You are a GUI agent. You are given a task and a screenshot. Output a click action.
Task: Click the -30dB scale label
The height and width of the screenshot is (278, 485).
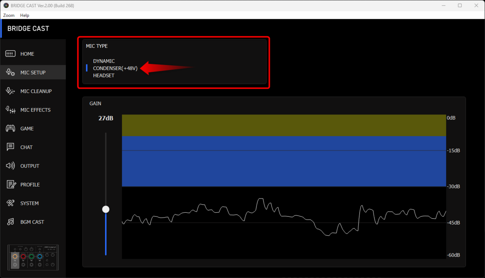click(453, 186)
